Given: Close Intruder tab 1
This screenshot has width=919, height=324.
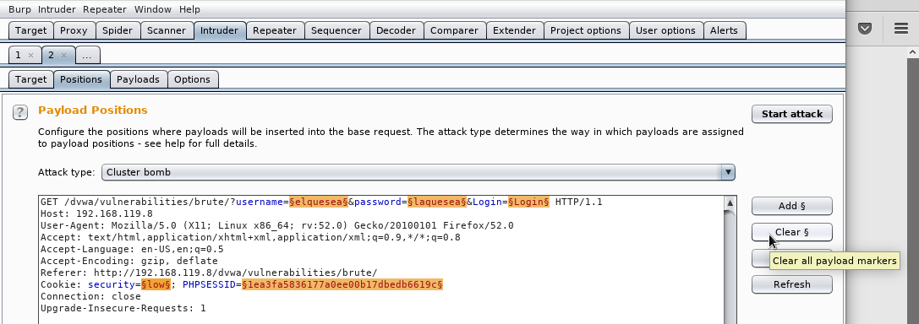Looking at the screenshot, I should tap(30, 55).
